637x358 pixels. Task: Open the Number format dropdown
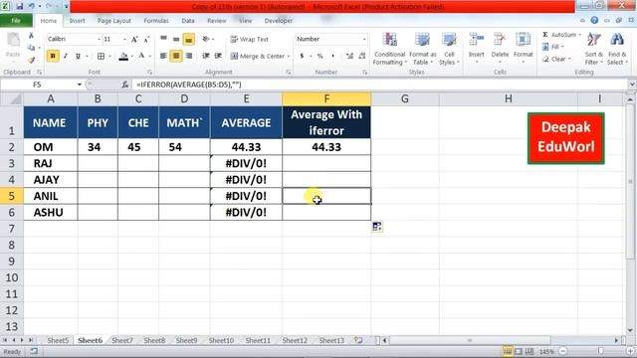(x=364, y=39)
